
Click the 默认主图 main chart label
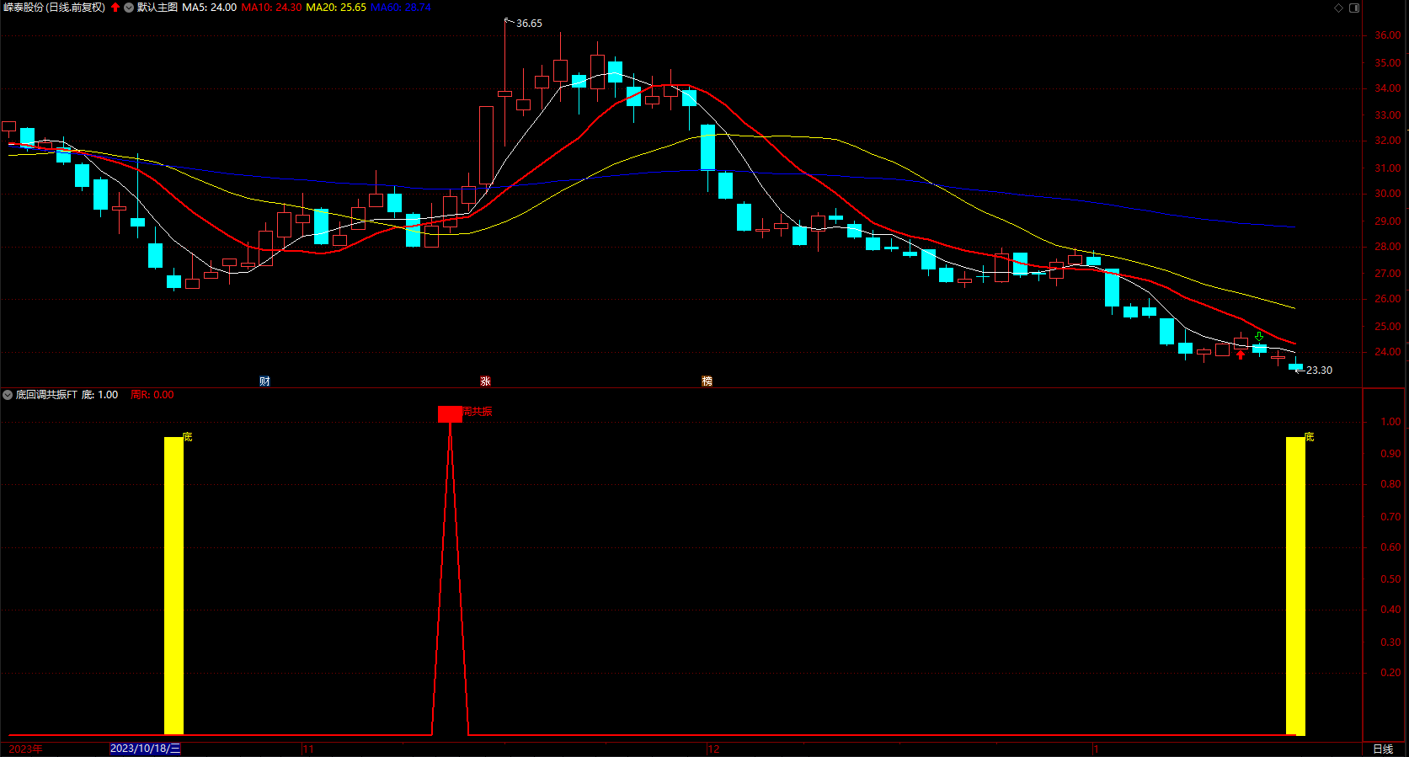coord(157,8)
